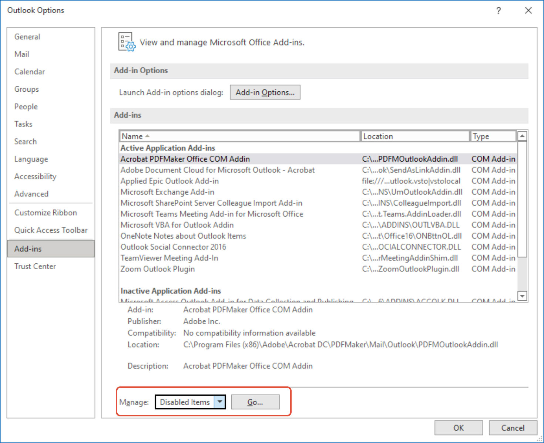Click ZoomOutlookPlugin.dll location cell
The width and height of the screenshot is (544, 443).
click(410, 269)
